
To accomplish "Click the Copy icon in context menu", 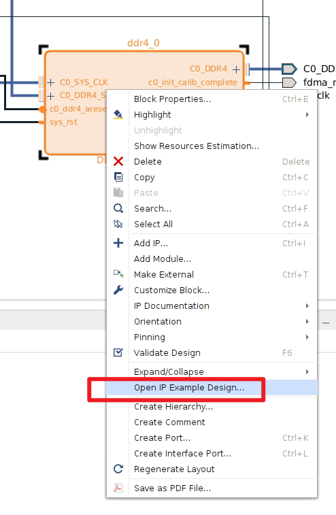I will [x=118, y=177].
